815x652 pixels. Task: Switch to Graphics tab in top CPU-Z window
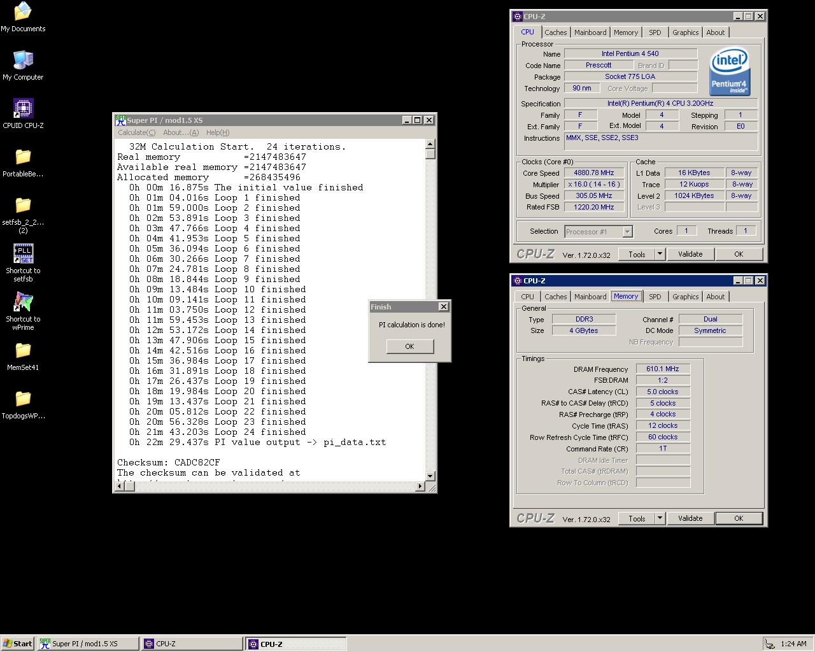686,32
